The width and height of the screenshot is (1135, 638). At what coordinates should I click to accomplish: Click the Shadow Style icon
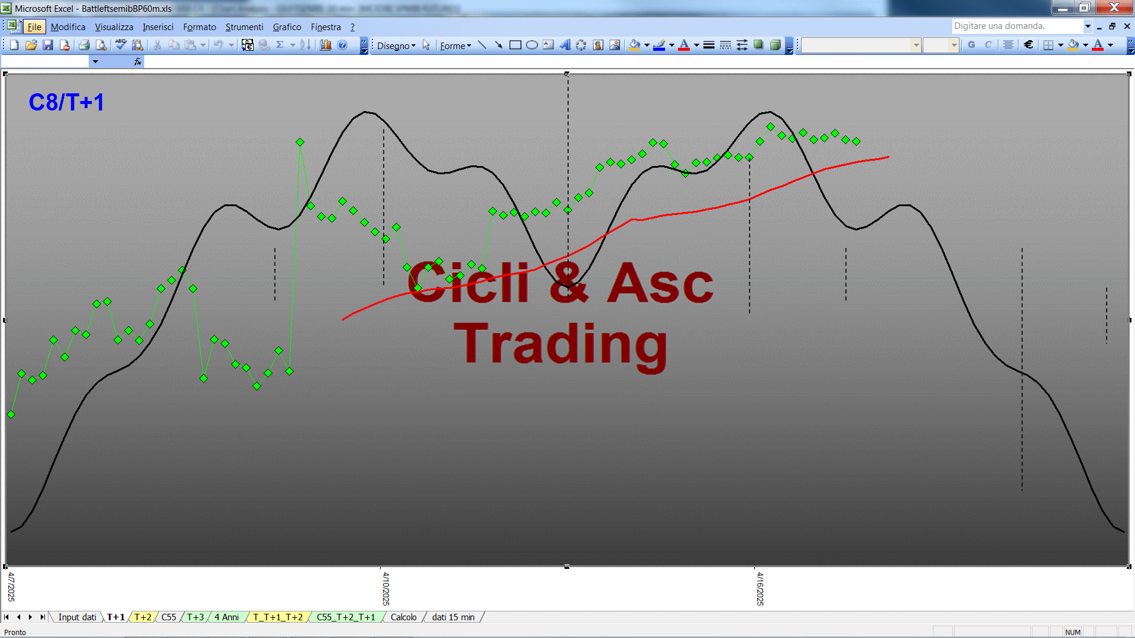[x=758, y=45]
